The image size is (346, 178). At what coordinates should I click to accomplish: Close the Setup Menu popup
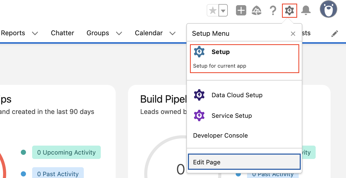pyautogui.click(x=293, y=34)
